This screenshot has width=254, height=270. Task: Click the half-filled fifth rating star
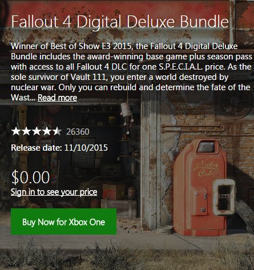[x=57, y=131]
